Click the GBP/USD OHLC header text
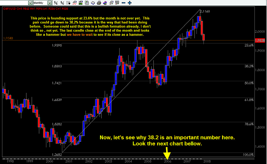 (35, 9)
